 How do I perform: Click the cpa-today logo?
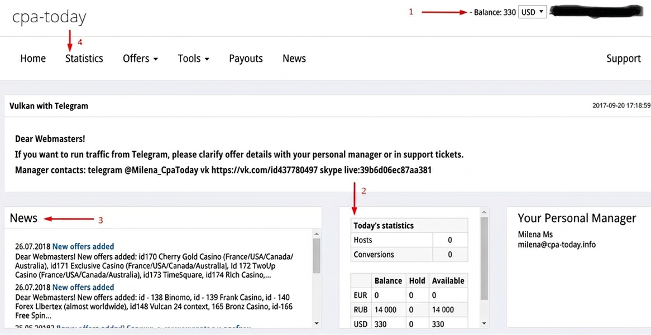(x=49, y=17)
